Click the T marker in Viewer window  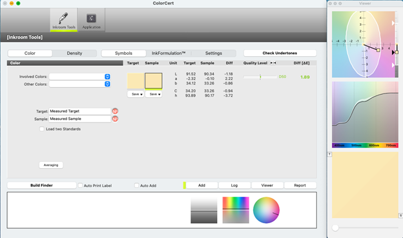(x=329, y=154)
